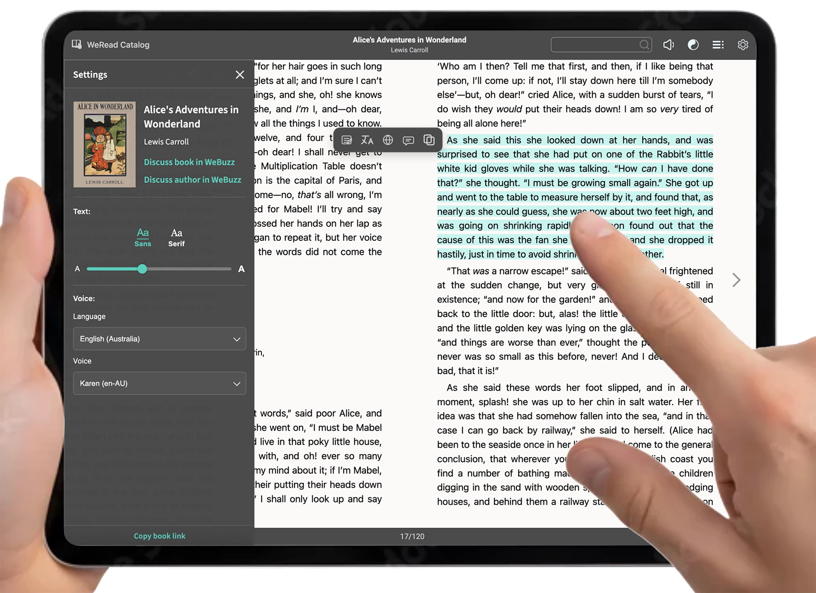Open Discuss book in WeBuzz link

tap(189, 162)
